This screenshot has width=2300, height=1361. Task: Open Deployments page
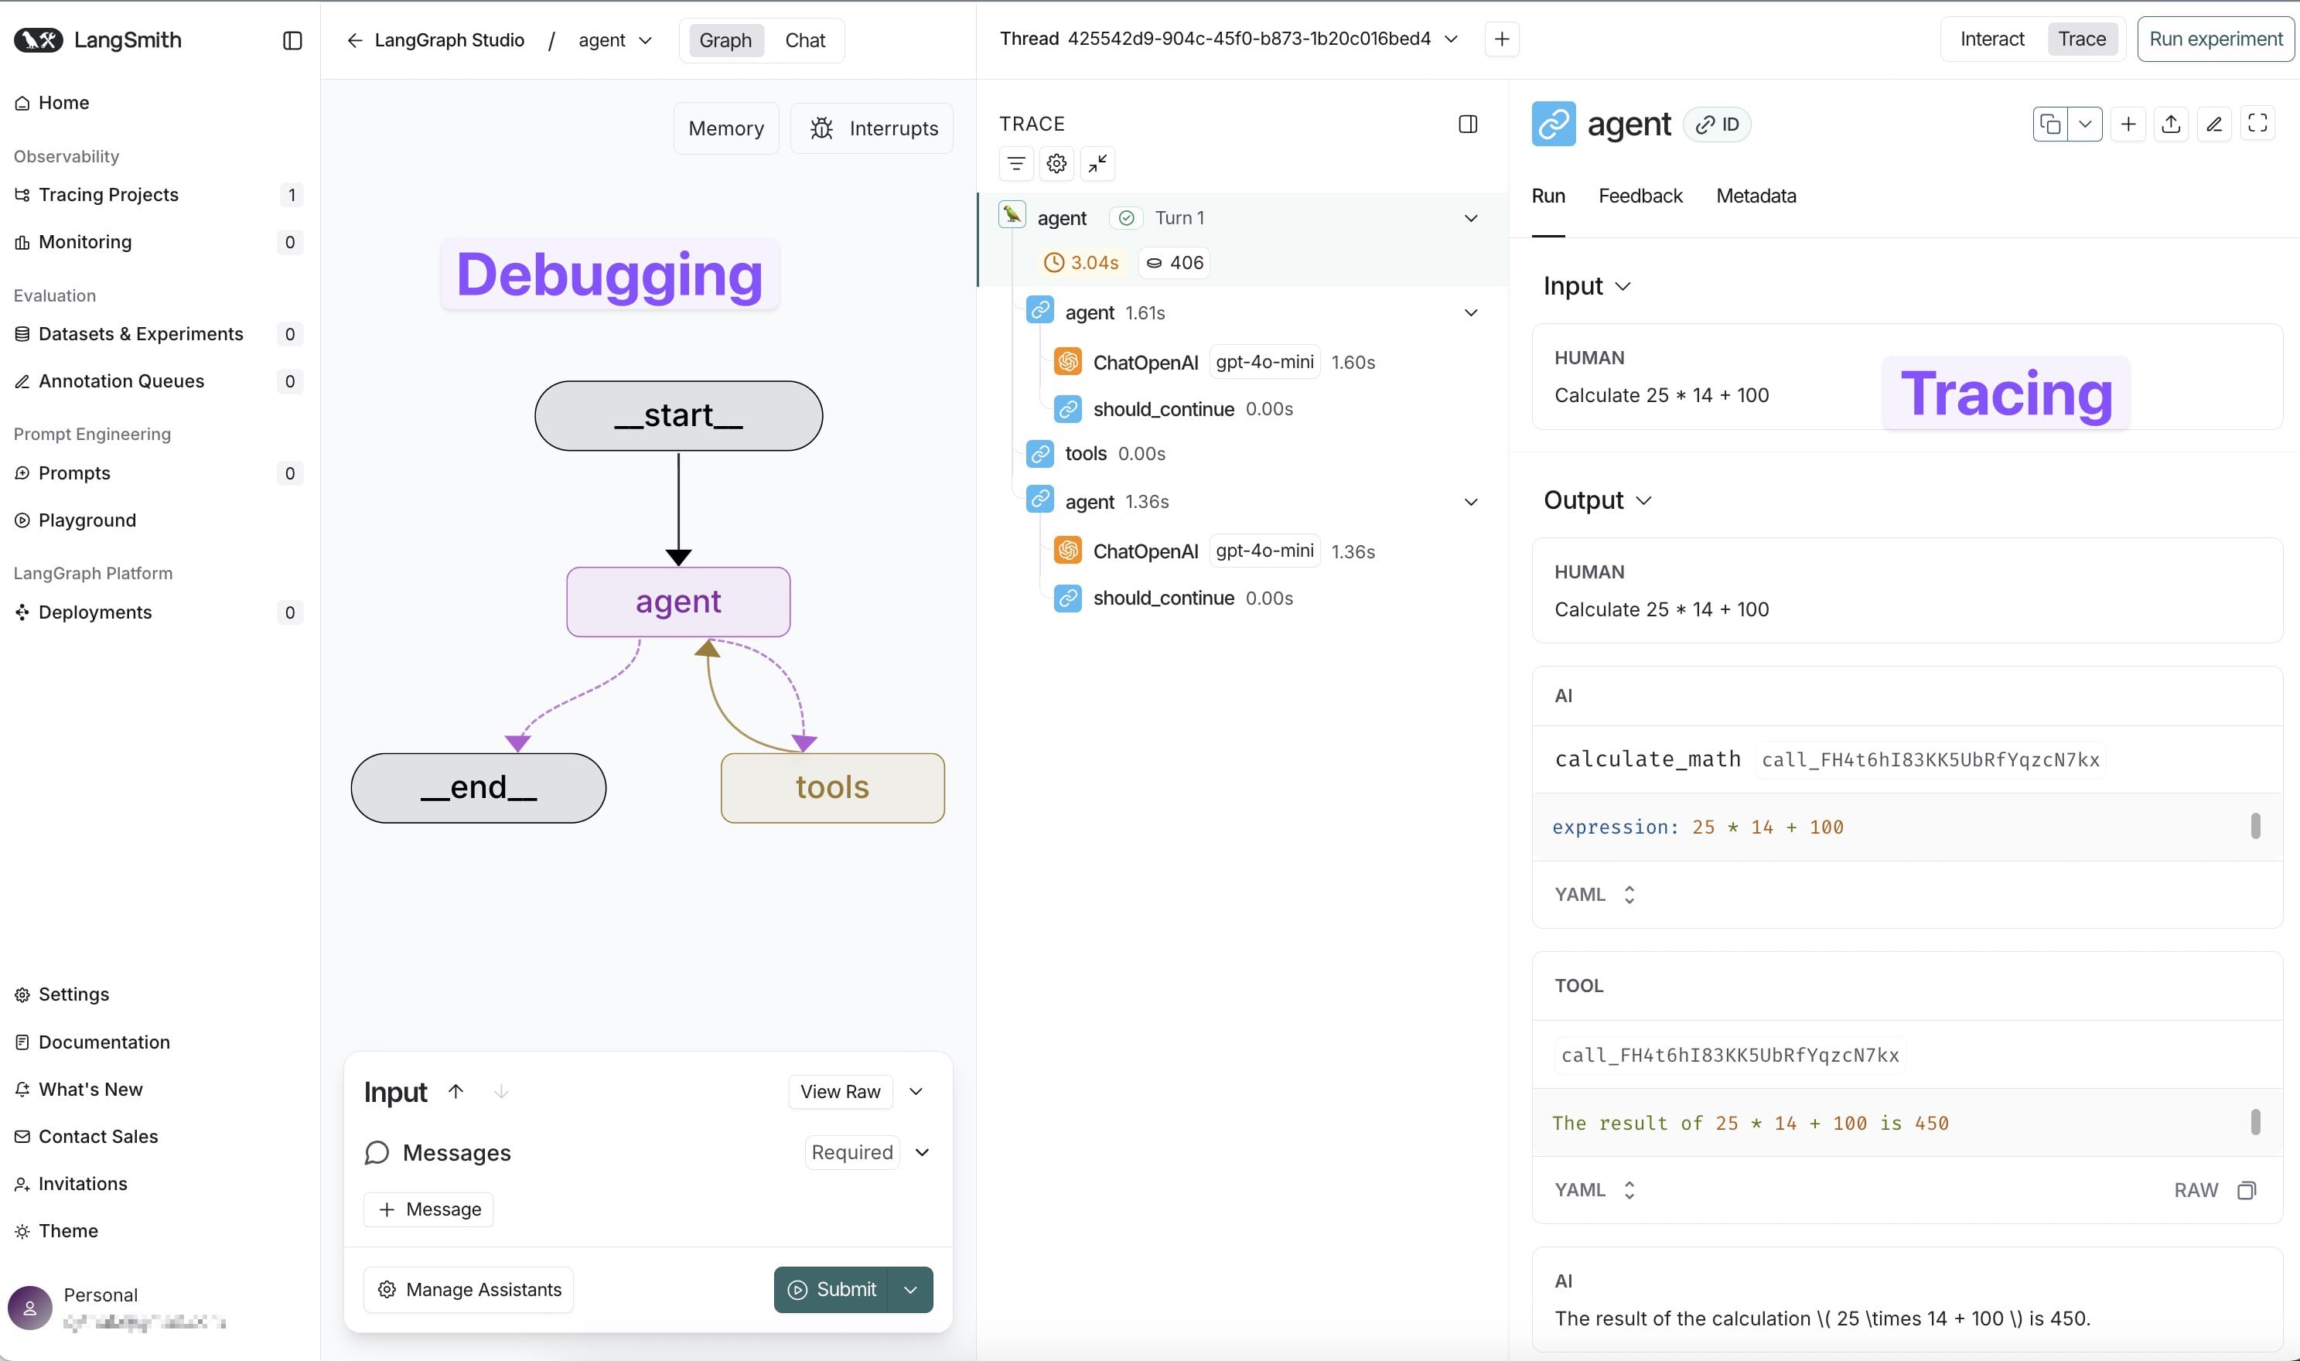click(x=158, y=612)
